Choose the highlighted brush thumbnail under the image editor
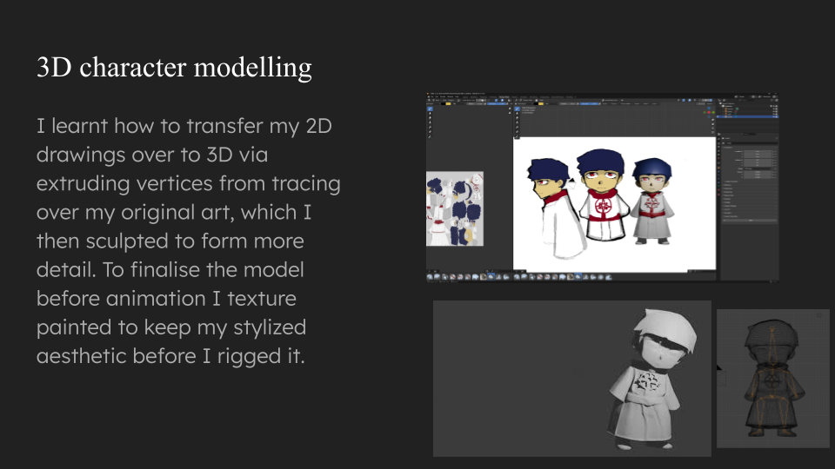 pos(491,276)
